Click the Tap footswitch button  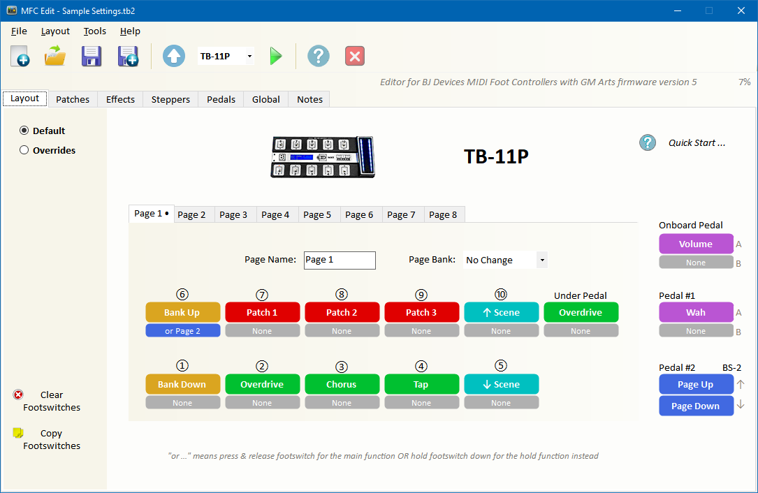[421, 384]
